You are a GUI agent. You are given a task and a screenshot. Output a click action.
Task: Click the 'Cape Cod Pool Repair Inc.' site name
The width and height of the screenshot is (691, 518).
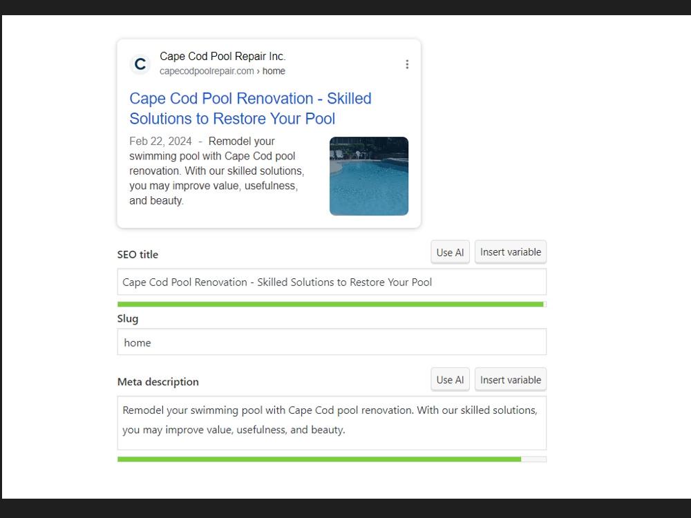[x=223, y=57]
